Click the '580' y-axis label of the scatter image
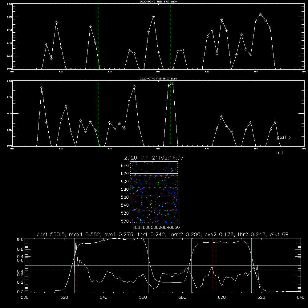This screenshot has height=308, width=308. coord(125,189)
